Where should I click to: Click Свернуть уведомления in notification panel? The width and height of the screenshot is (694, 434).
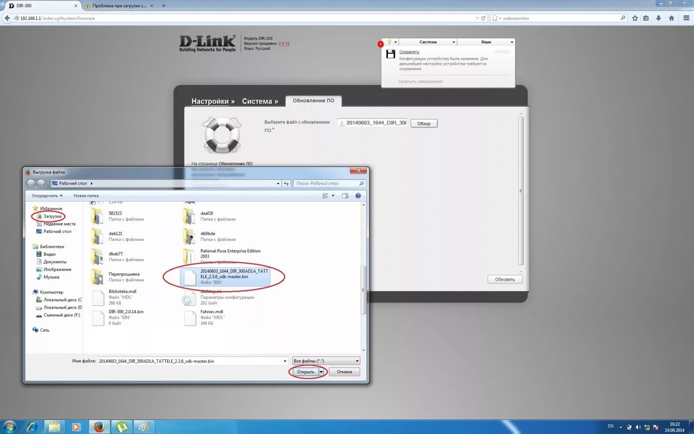[421, 82]
